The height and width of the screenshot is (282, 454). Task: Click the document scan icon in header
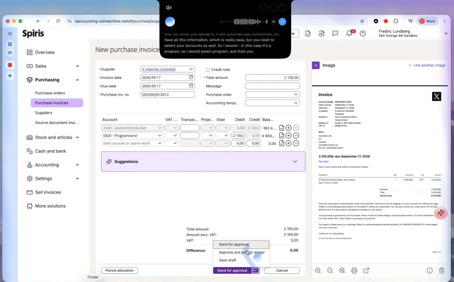[322, 33]
